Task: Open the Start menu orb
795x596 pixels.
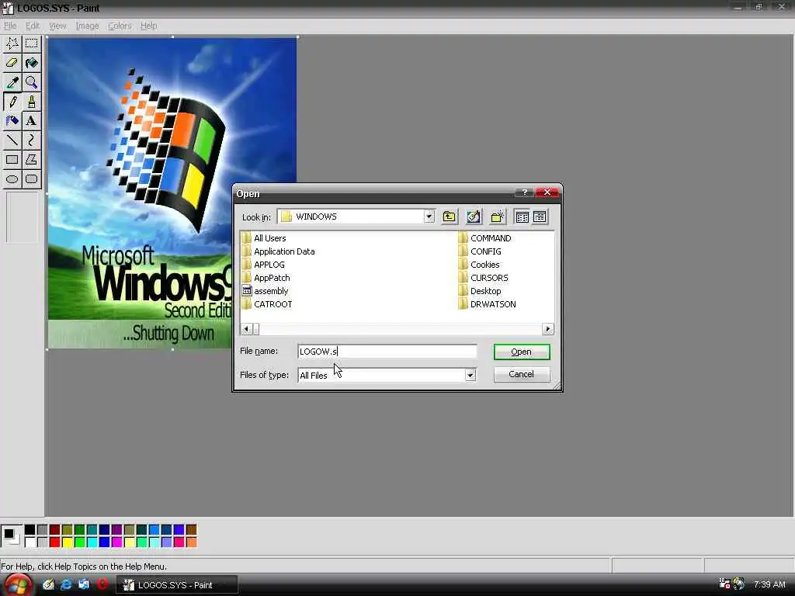Action: click(x=17, y=585)
